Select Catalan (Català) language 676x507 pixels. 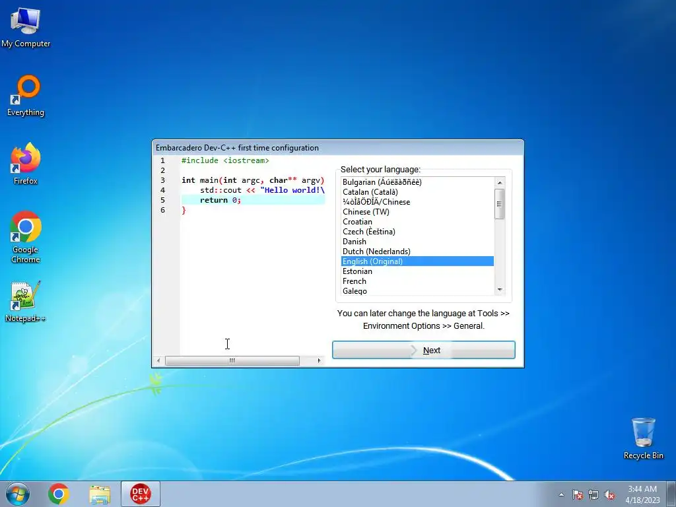click(417, 192)
